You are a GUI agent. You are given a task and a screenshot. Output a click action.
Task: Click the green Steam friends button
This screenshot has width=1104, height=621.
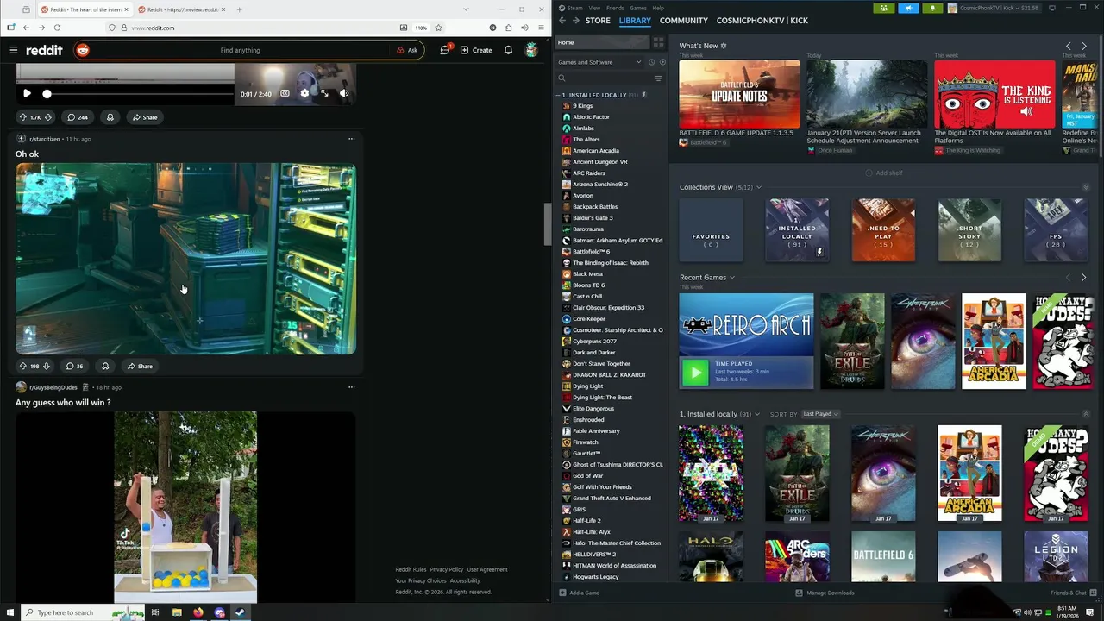(883, 8)
